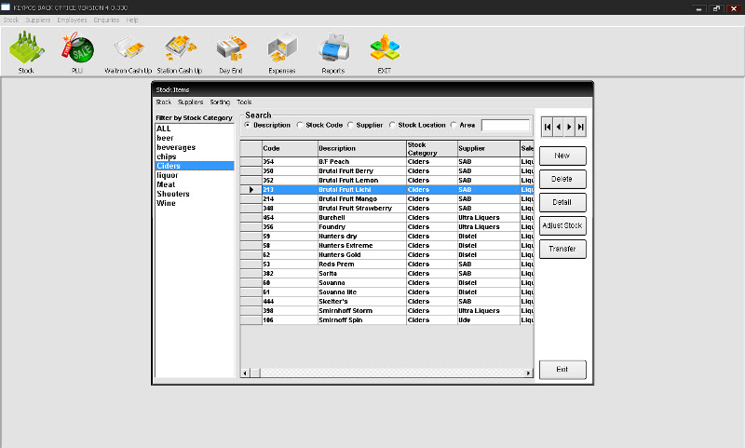745x448 pixels.
Task: Click the Adjust Stock button
Action: 562,225
